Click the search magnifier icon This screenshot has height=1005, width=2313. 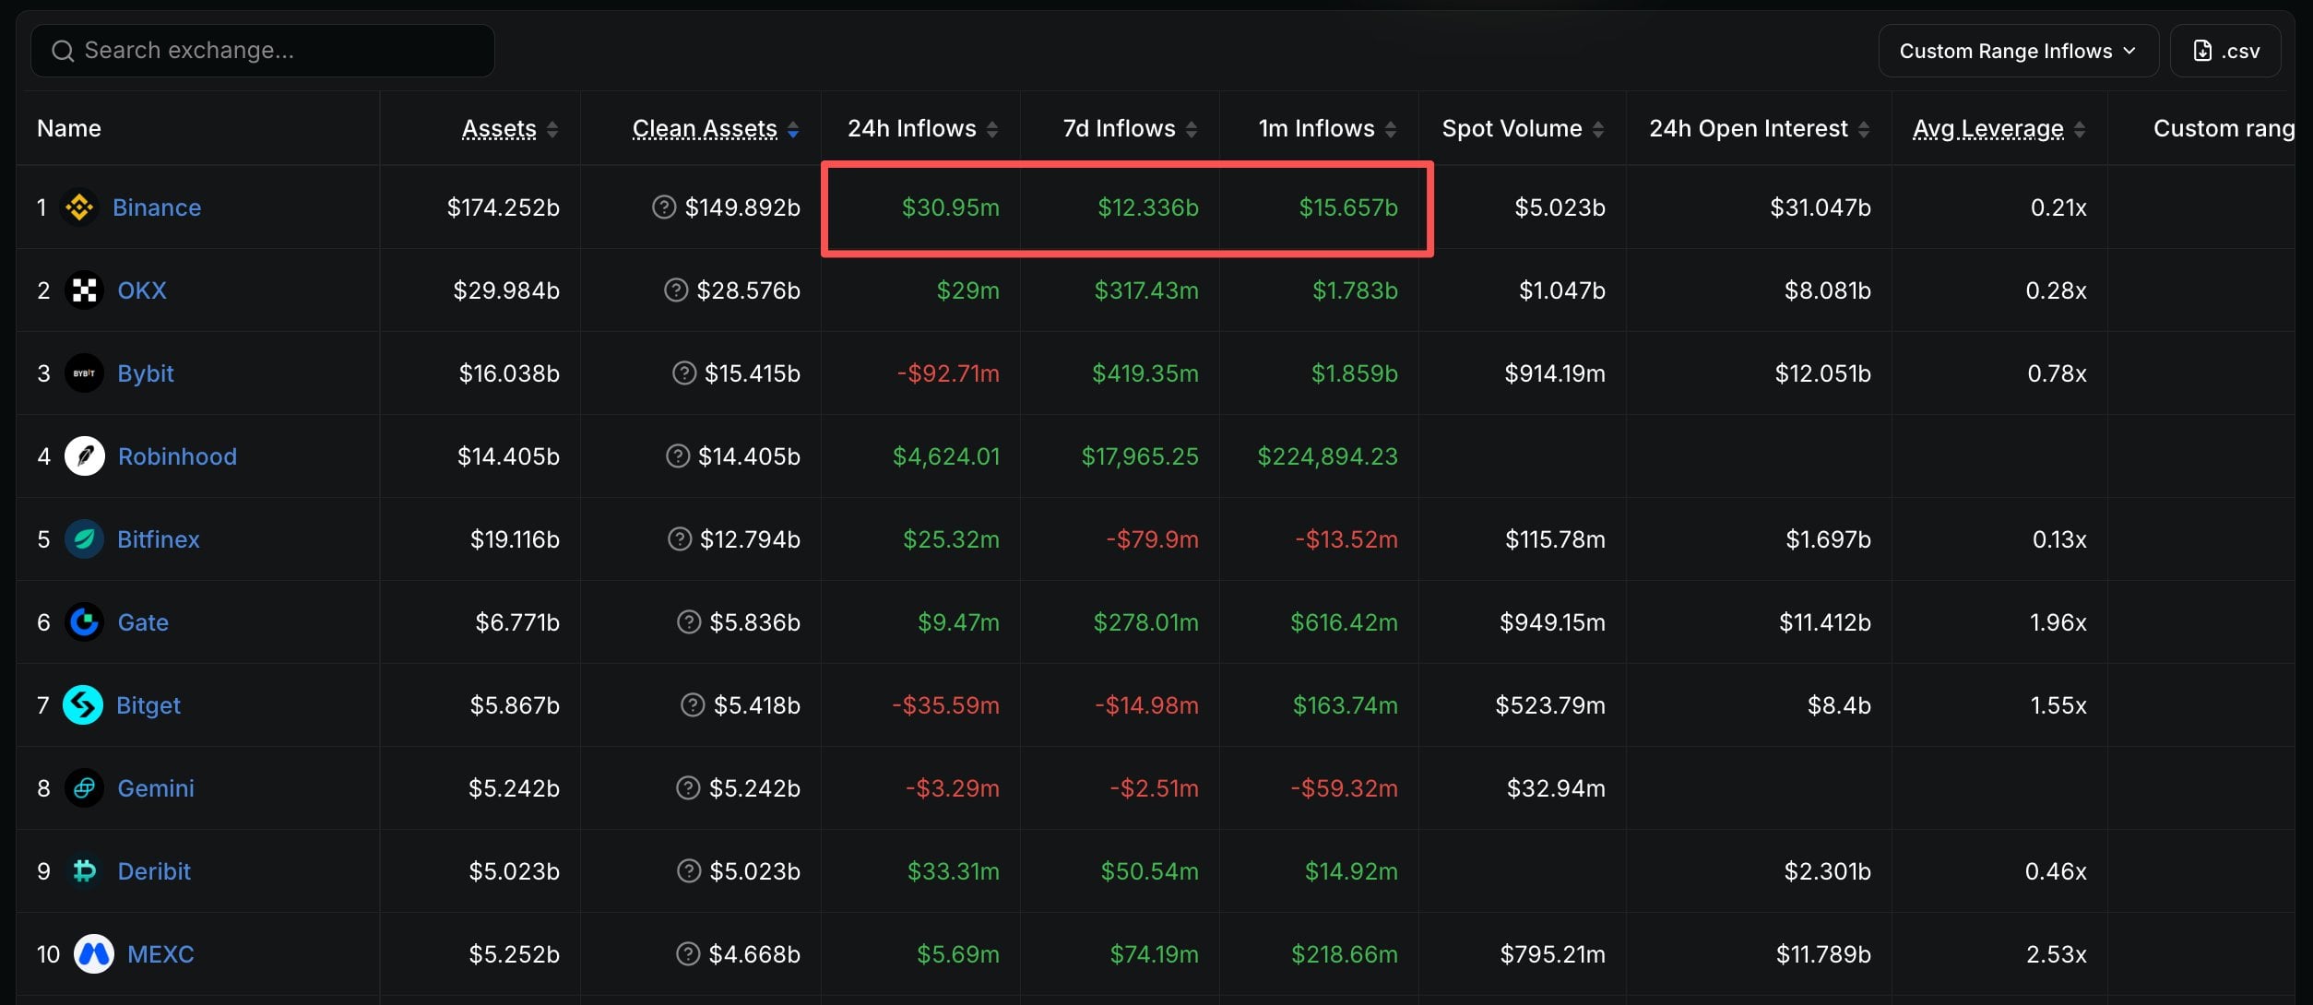pyautogui.click(x=63, y=51)
